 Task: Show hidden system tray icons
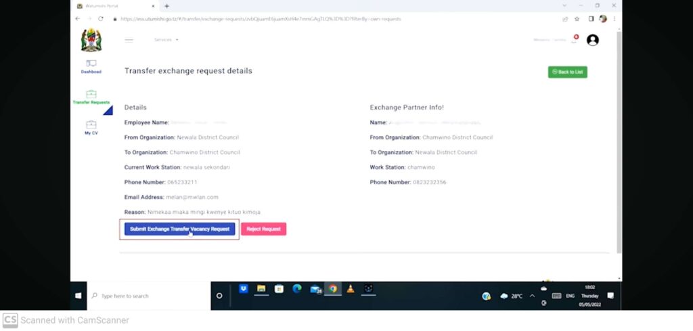click(x=532, y=296)
